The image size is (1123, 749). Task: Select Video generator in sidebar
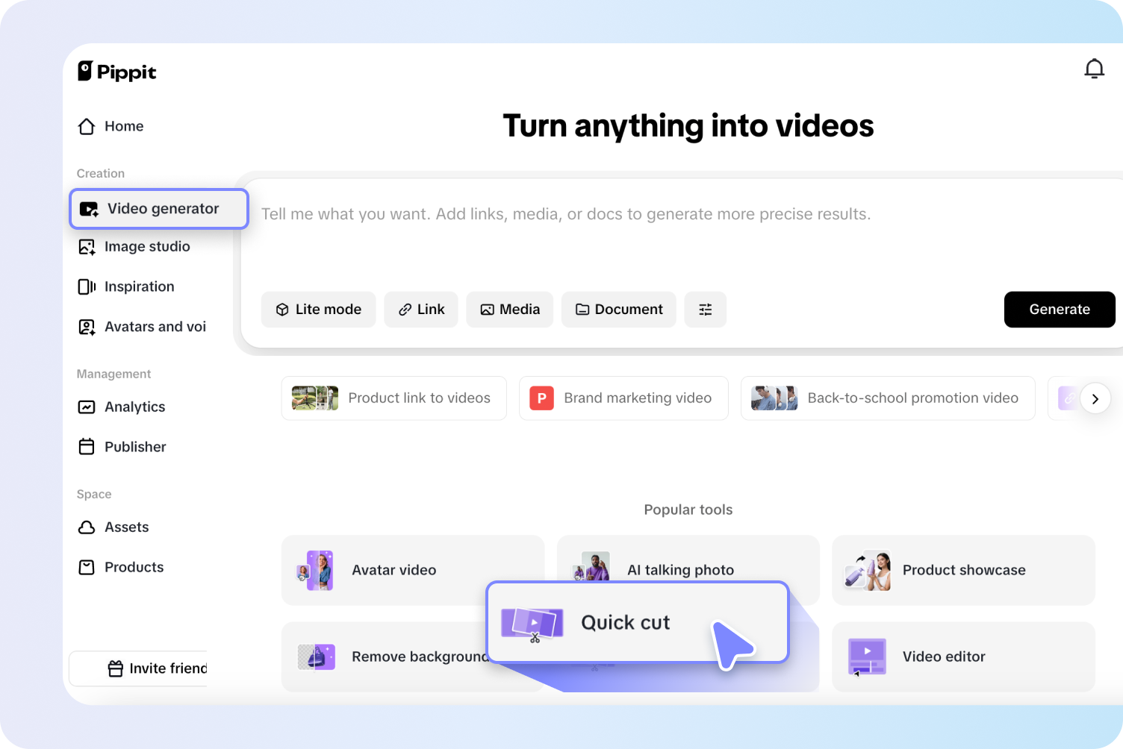coord(159,209)
